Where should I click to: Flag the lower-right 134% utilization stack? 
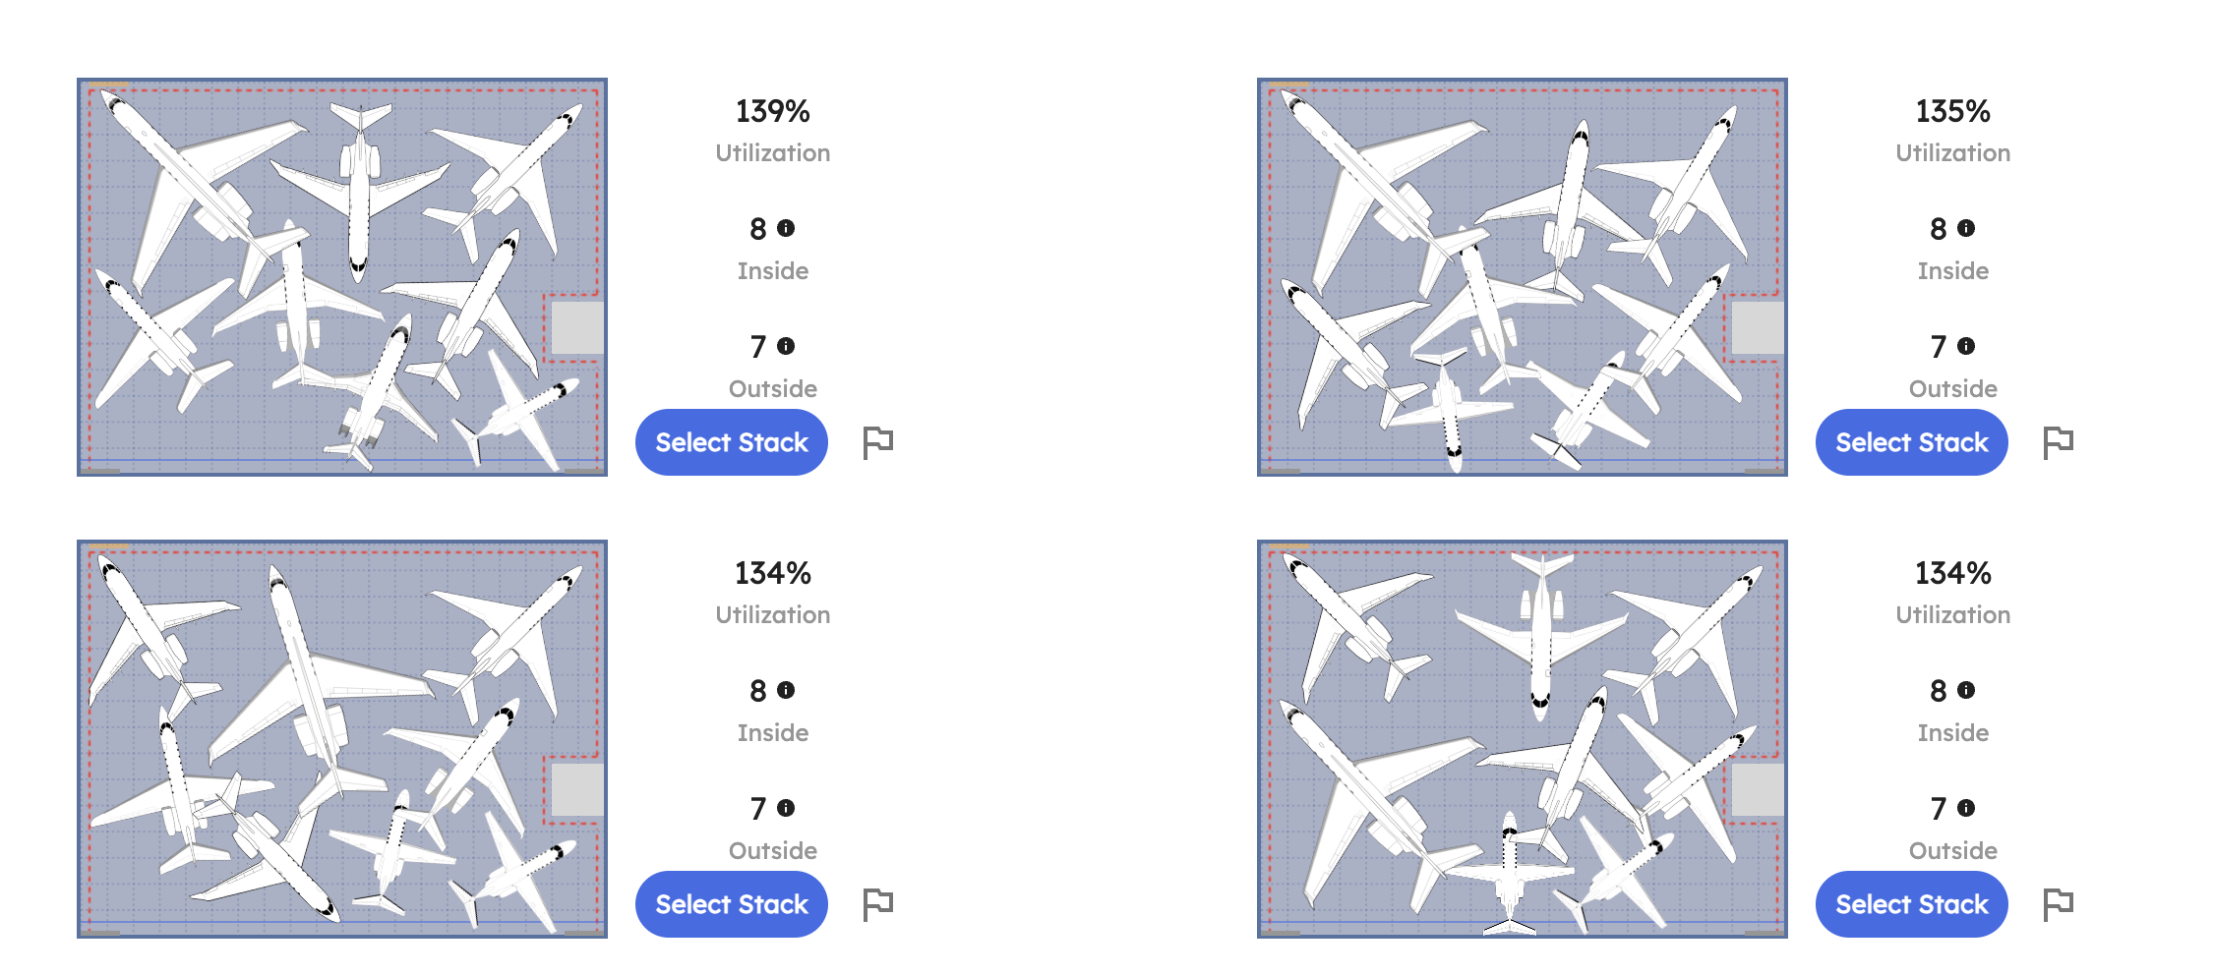pyautogui.click(x=2058, y=904)
